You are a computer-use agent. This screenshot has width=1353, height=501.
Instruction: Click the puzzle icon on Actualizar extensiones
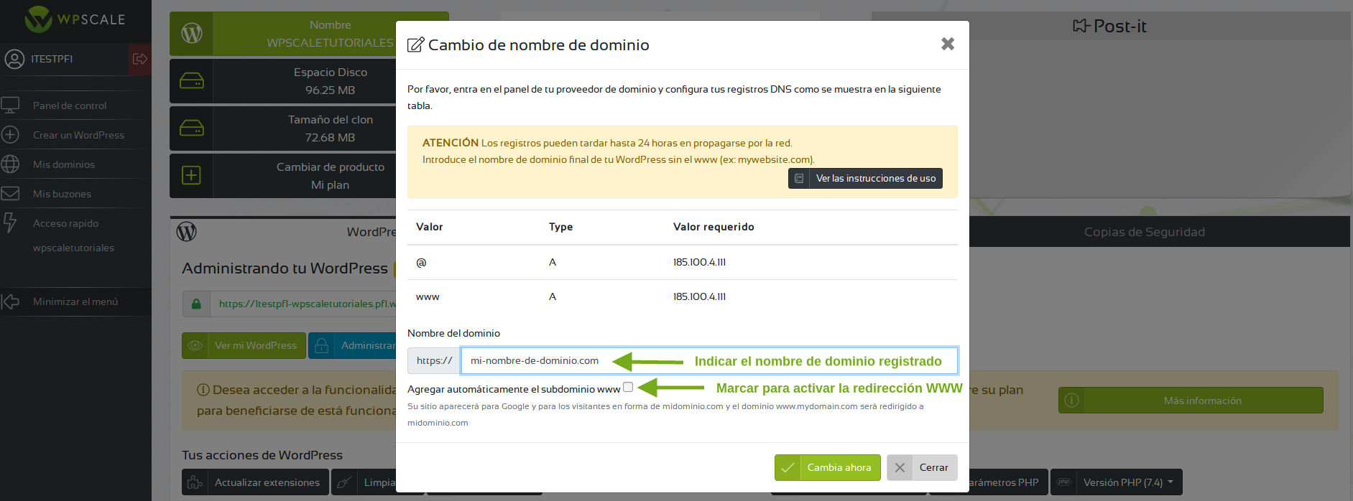tap(195, 482)
